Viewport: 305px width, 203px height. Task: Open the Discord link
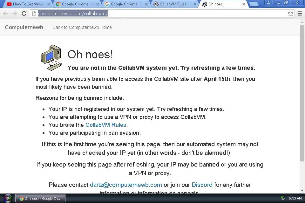click(202, 185)
